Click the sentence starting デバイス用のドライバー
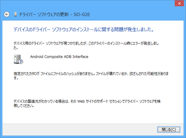This screenshot has width=186, height=138. (x=86, y=45)
